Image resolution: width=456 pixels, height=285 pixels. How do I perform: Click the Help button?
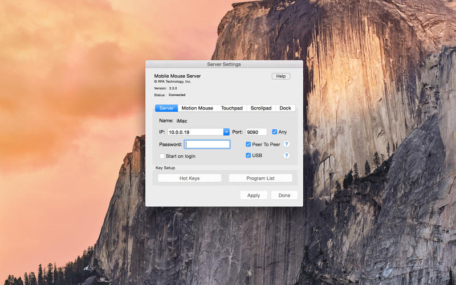pyautogui.click(x=280, y=76)
